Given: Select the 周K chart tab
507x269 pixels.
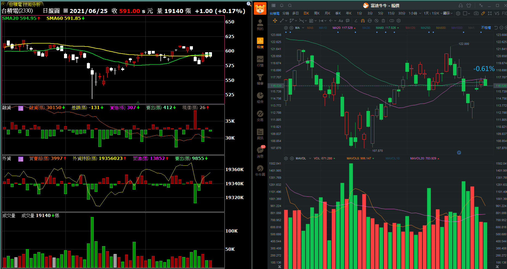Looking at the screenshot, I should [317, 13].
